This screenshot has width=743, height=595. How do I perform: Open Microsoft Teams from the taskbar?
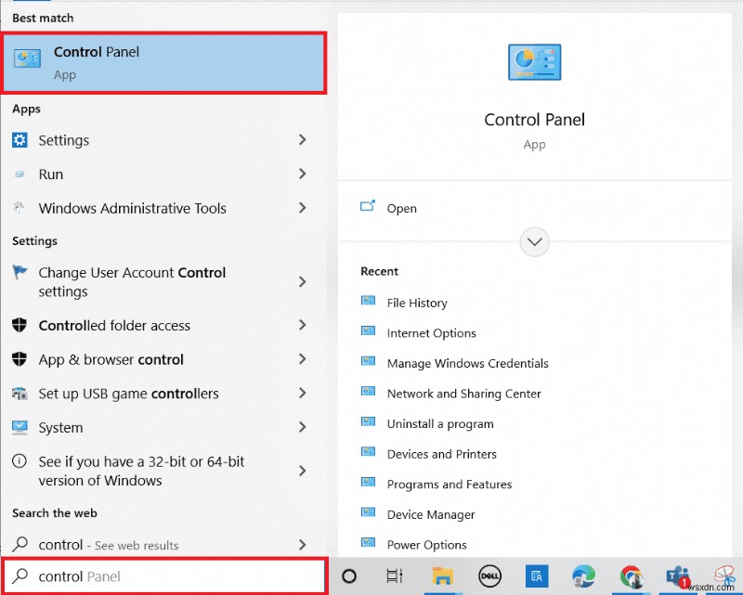[x=677, y=576]
